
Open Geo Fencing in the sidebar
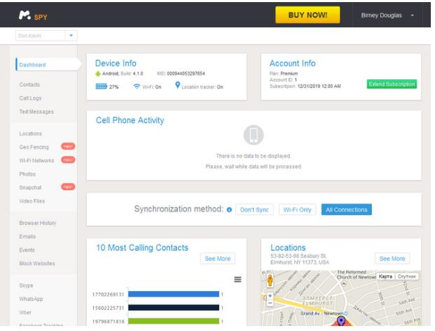pyautogui.click(x=34, y=147)
